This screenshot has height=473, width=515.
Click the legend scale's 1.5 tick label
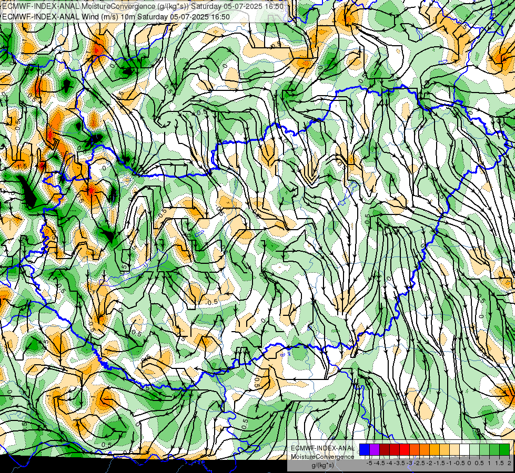coord(499,463)
